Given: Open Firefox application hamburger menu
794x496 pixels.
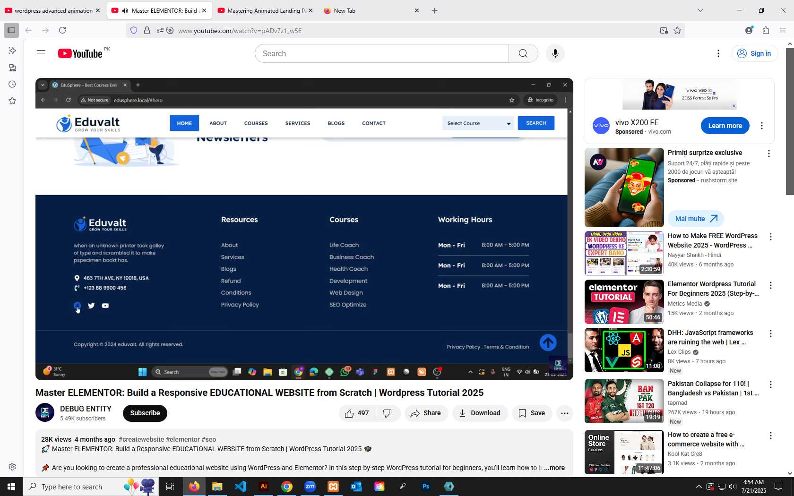Looking at the screenshot, I should click(783, 30).
